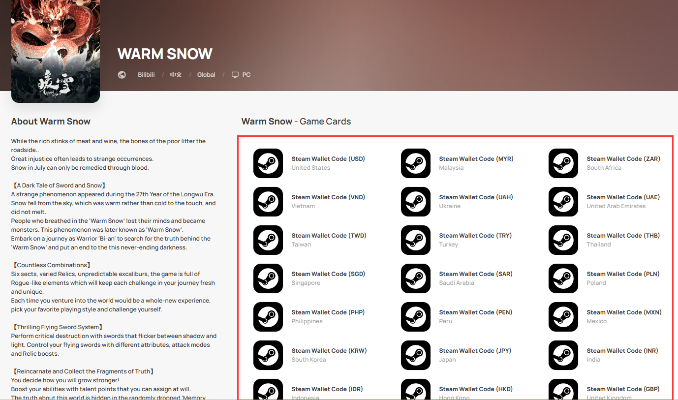Click the Steam icon next to Poland
Image resolution: width=678 pixels, height=400 pixels.
[563, 278]
